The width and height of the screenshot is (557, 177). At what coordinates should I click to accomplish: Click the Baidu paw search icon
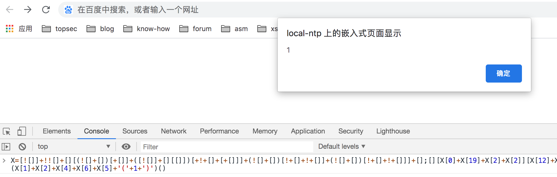point(68,10)
